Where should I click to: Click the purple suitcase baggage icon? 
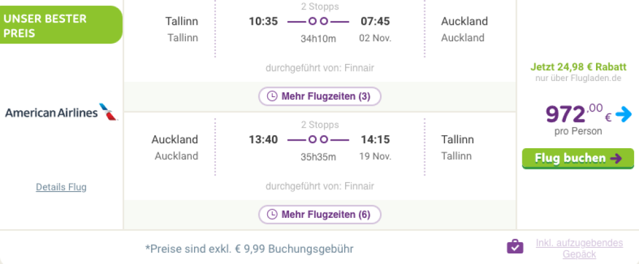pyautogui.click(x=515, y=247)
